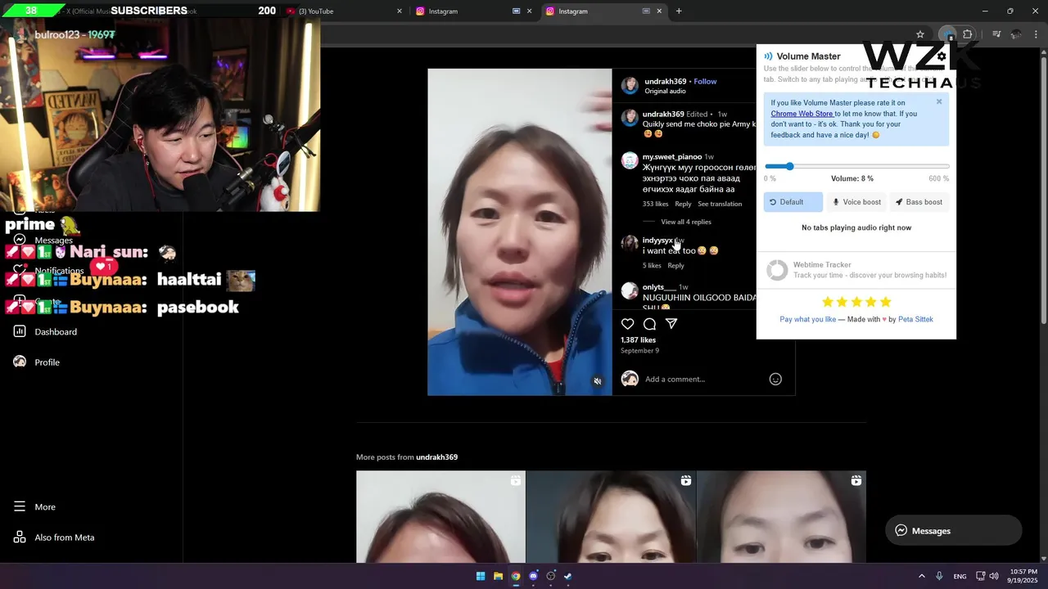
Task: Open the Chrome Web Store link
Action: coord(802,114)
